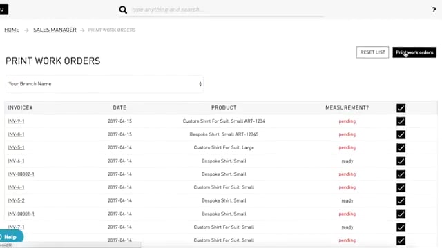The width and height of the screenshot is (442, 248).
Task: Click the magnifying glass search icon
Action: (123, 10)
